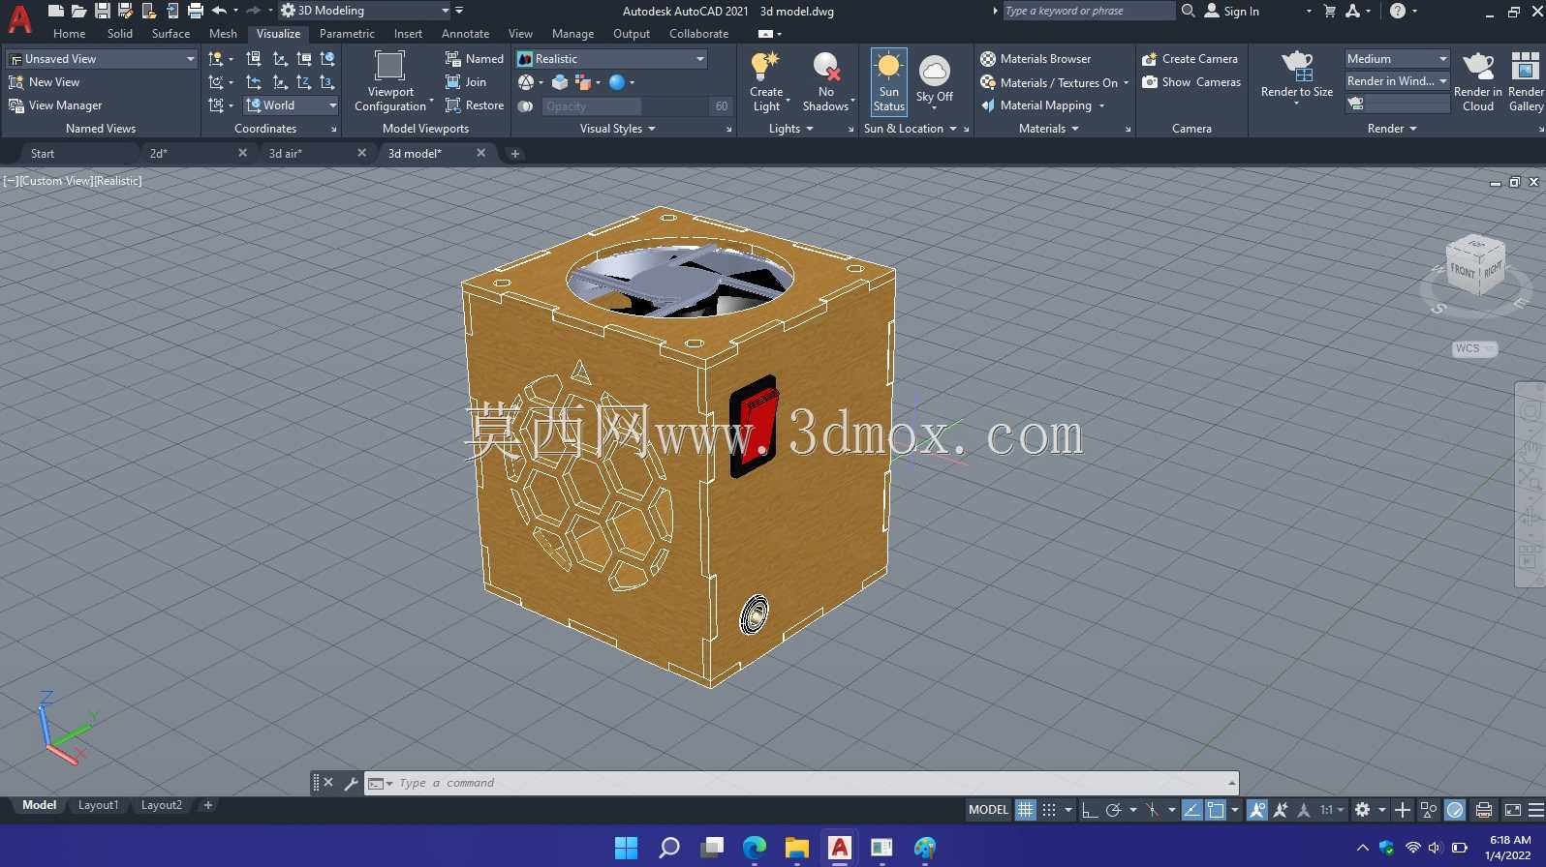Click the Create Camera icon
The width and height of the screenshot is (1546, 867).
(x=1150, y=59)
